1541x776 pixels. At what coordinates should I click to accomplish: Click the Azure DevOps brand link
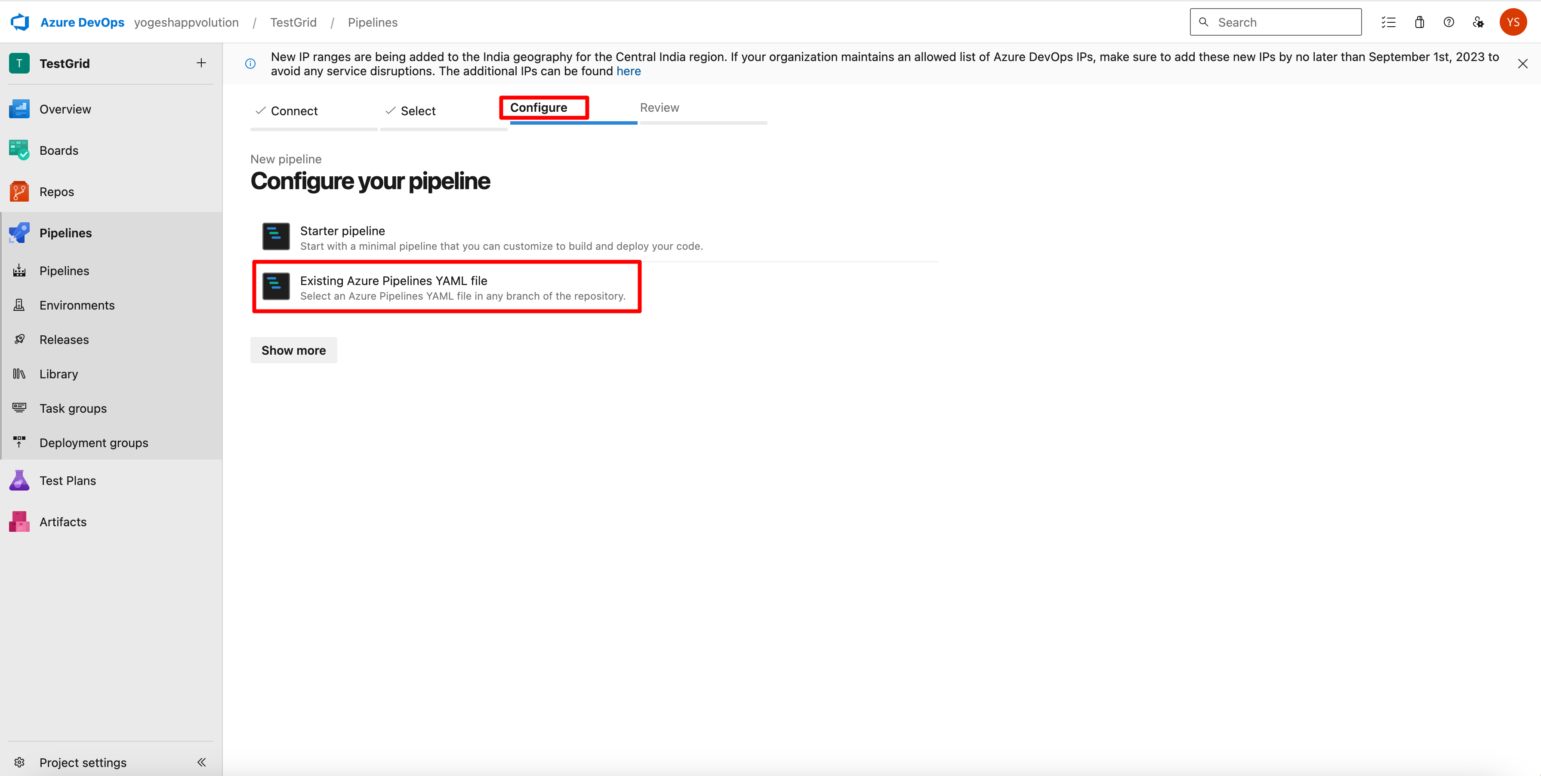point(82,22)
